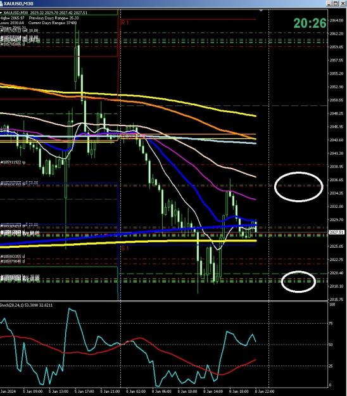The image size is (347, 396).
Task: Click the 8 Jan 14:00 time axis label
Action: pyautogui.click(x=213, y=392)
